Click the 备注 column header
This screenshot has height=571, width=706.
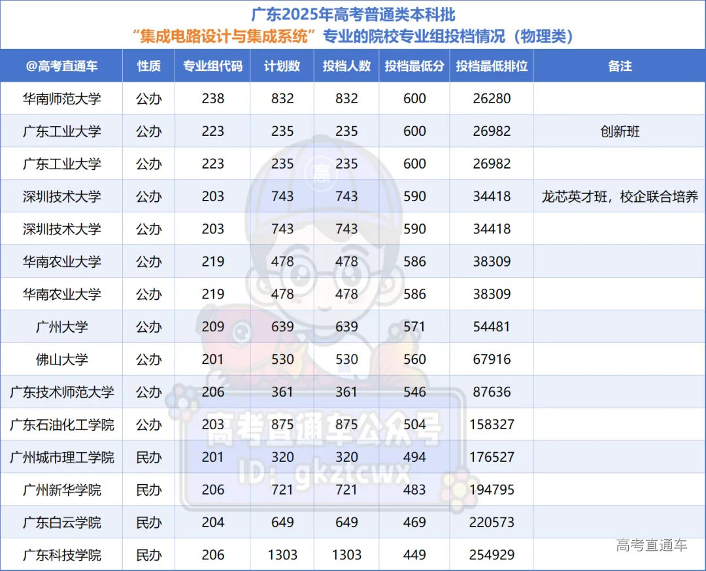click(x=619, y=66)
